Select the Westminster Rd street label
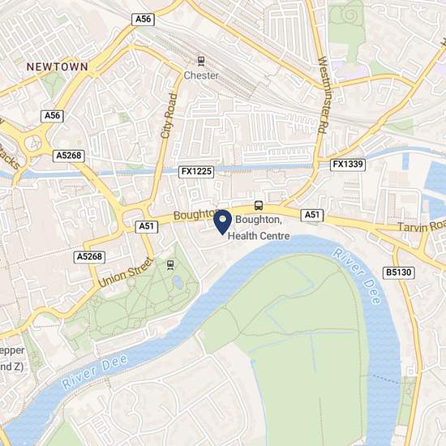The width and height of the screenshot is (446, 446). click(x=324, y=96)
